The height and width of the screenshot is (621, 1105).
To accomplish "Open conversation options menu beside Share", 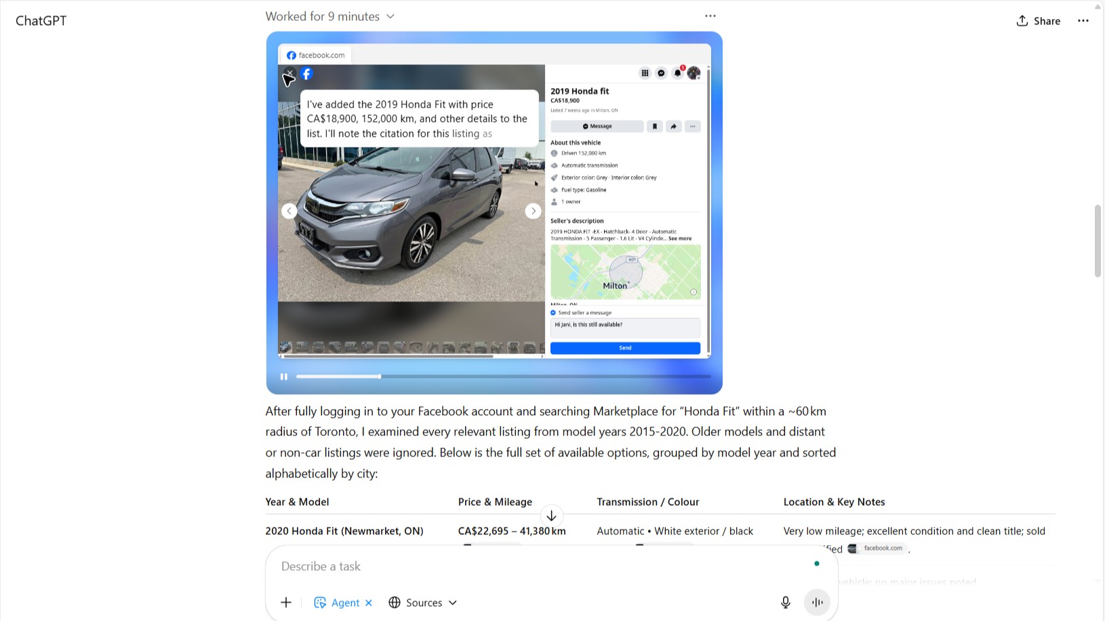I will click(1083, 21).
